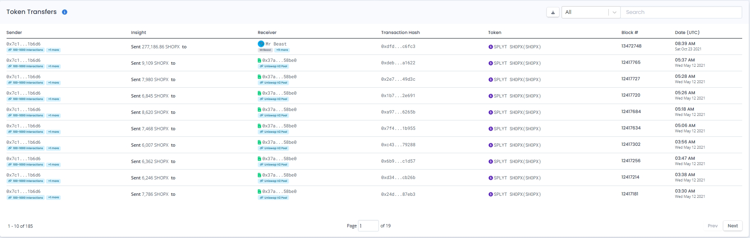Go to the Next page
Image resolution: width=750 pixels, height=238 pixels.
732,226
